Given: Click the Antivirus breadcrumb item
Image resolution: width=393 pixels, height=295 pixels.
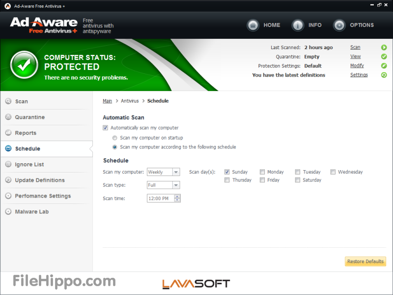Looking at the screenshot, I should click(x=130, y=101).
